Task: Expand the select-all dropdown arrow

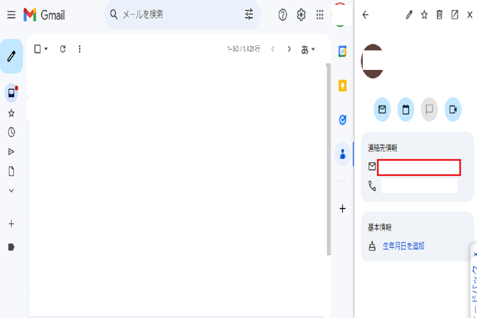Action: 46,49
